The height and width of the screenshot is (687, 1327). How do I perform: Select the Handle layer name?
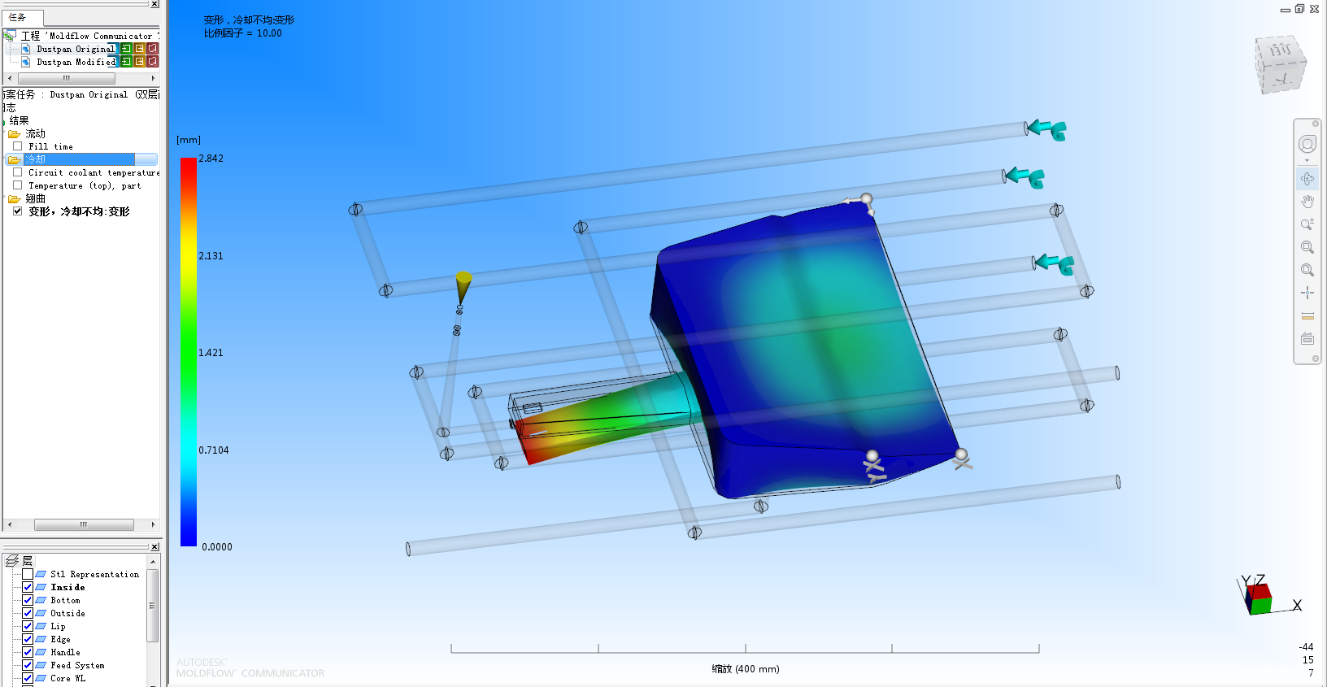65,652
